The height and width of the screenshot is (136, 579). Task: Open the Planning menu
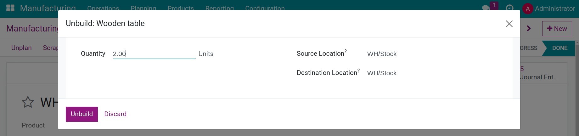[x=143, y=8]
